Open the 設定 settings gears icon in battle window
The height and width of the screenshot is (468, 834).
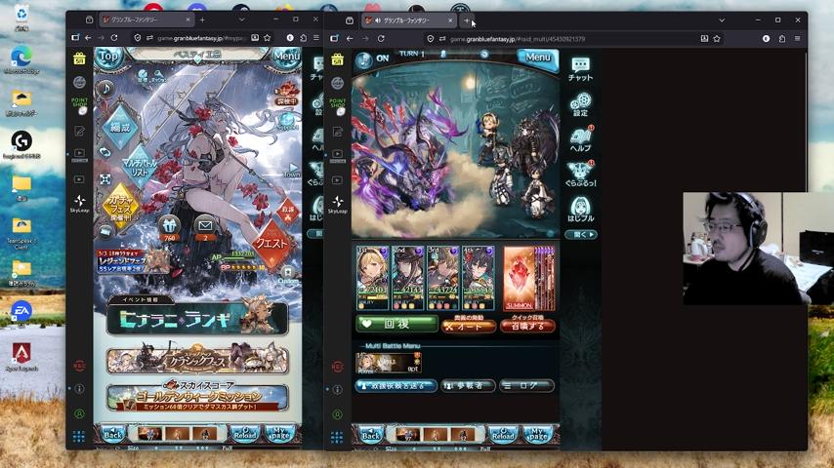[x=580, y=104]
